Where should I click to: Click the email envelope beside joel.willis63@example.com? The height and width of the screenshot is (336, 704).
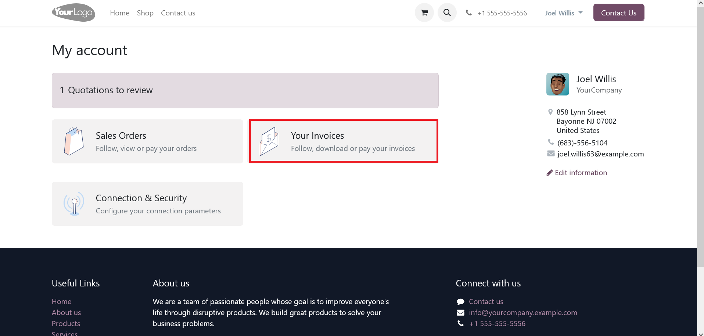[x=550, y=153]
